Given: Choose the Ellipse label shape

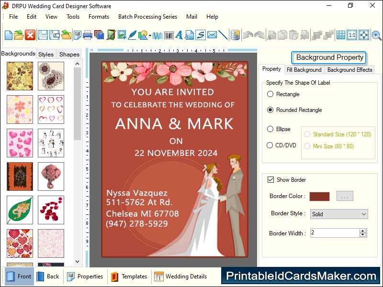Looking at the screenshot, I should click(x=270, y=129).
